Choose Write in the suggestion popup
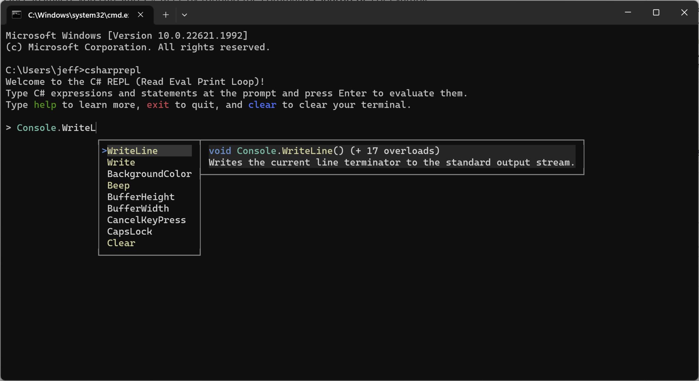Image resolution: width=699 pixels, height=381 pixels. pos(120,162)
